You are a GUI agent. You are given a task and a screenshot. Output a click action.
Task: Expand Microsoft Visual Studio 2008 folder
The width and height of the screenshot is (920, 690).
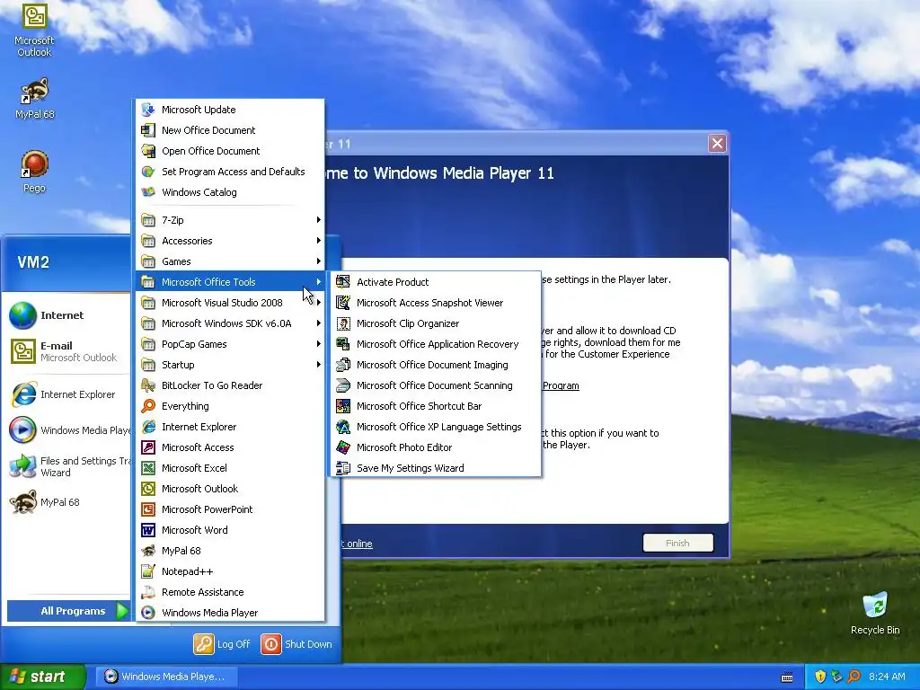click(230, 303)
